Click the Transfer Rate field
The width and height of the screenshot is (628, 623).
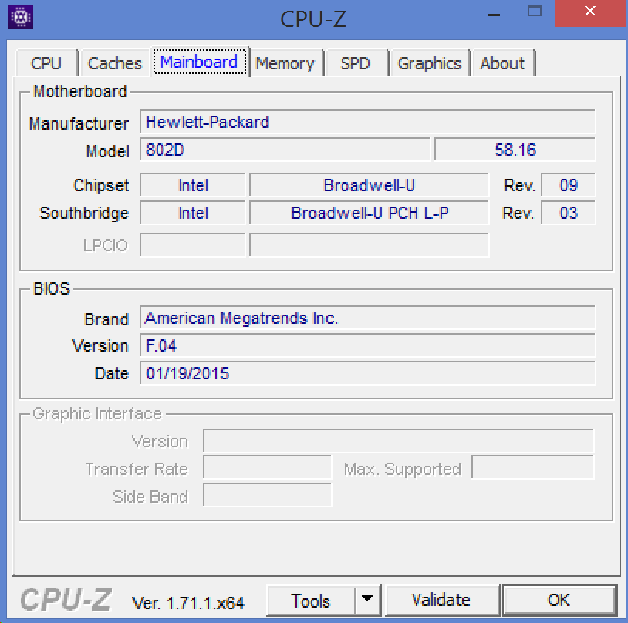[268, 467]
